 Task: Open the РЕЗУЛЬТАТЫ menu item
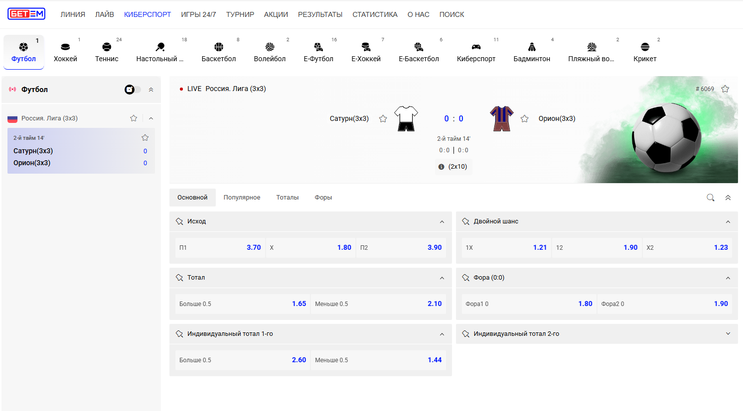coord(320,14)
